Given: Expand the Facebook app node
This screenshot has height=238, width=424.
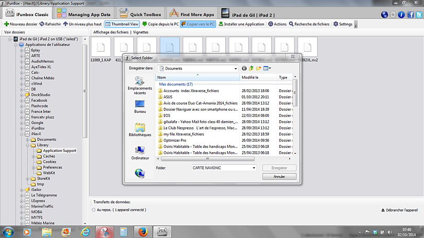Looking at the screenshot, I should (x=22, y=100).
